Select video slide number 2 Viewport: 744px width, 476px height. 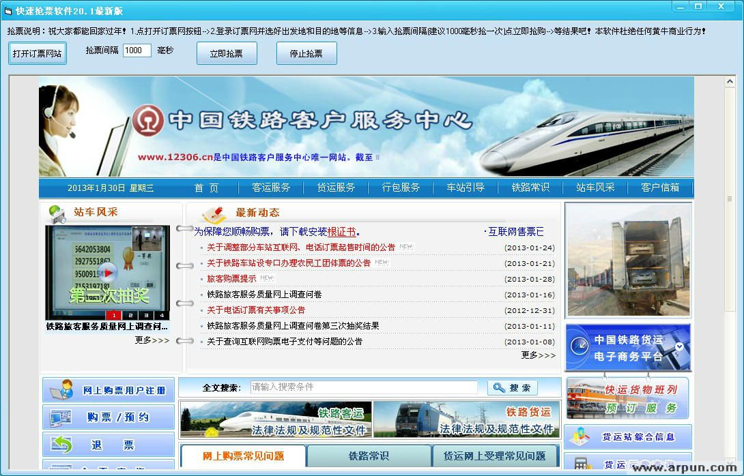pyautogui.click(x=130, y=315)
